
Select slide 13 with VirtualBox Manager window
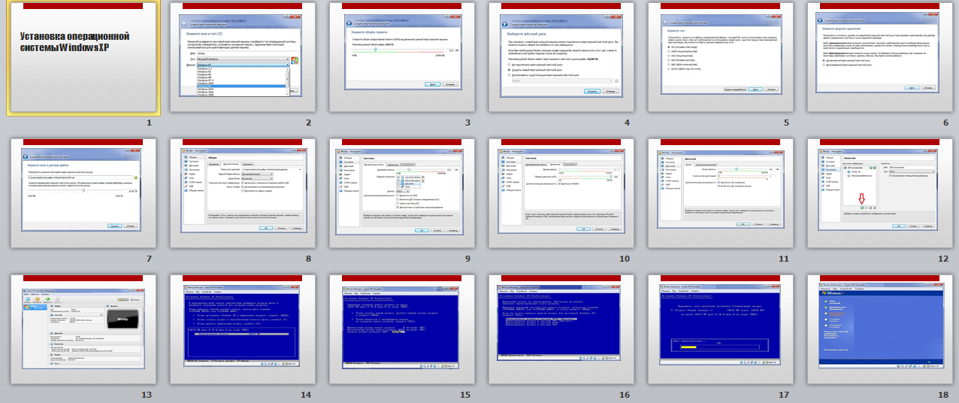[83, 331]
